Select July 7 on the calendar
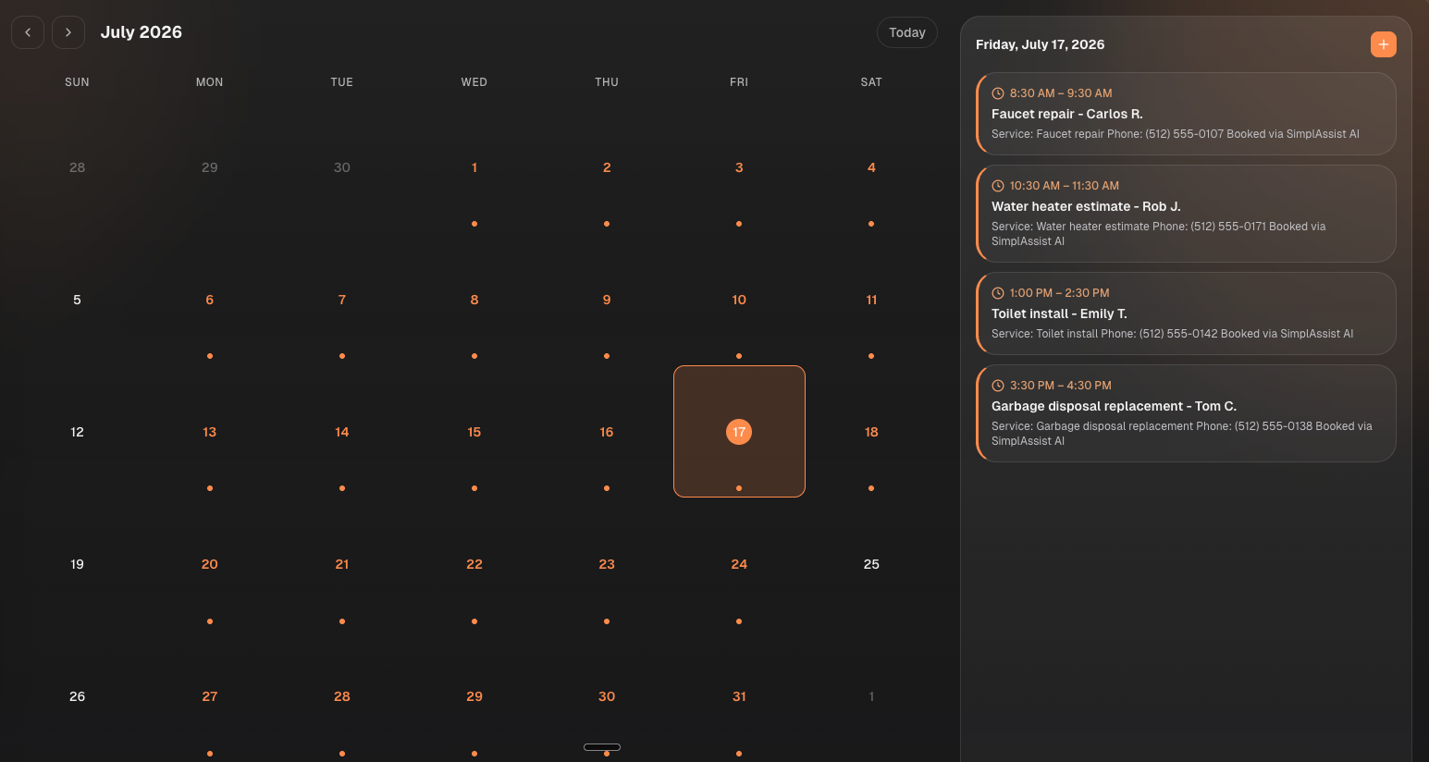The image size is (1429, 762). 342,300
